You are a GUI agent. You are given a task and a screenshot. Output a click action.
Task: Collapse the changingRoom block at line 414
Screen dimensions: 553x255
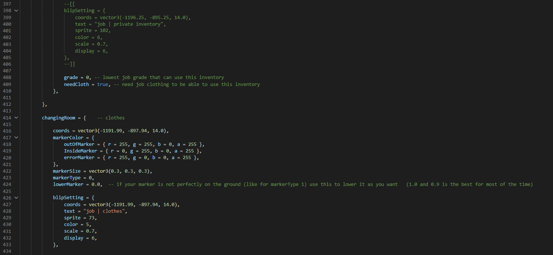click(x=15, y=118)
